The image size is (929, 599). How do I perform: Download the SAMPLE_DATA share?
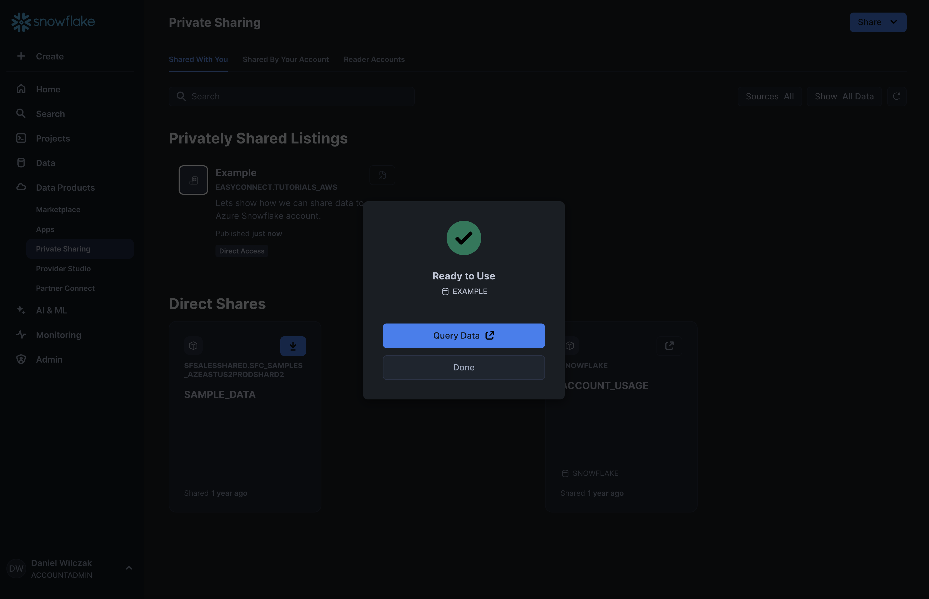[293, 345]
